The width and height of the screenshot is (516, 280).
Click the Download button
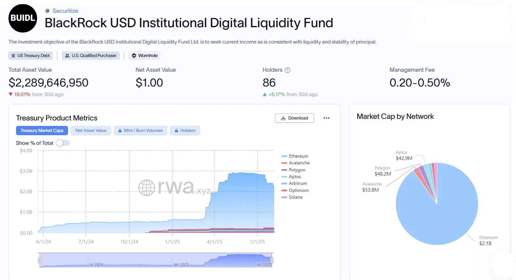pos(295,118)
